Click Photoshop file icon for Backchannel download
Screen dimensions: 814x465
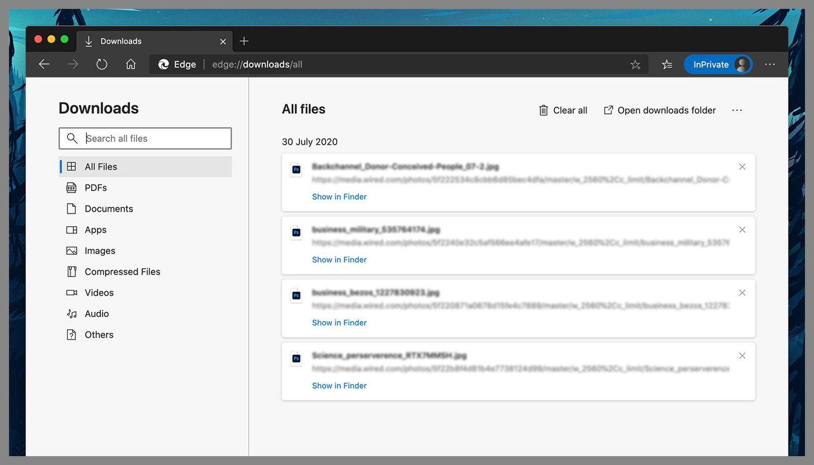tap(296, 169)
